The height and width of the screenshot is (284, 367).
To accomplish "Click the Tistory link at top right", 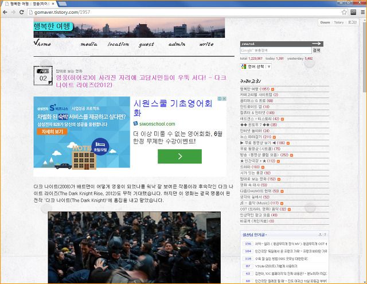I will [338, 22].
